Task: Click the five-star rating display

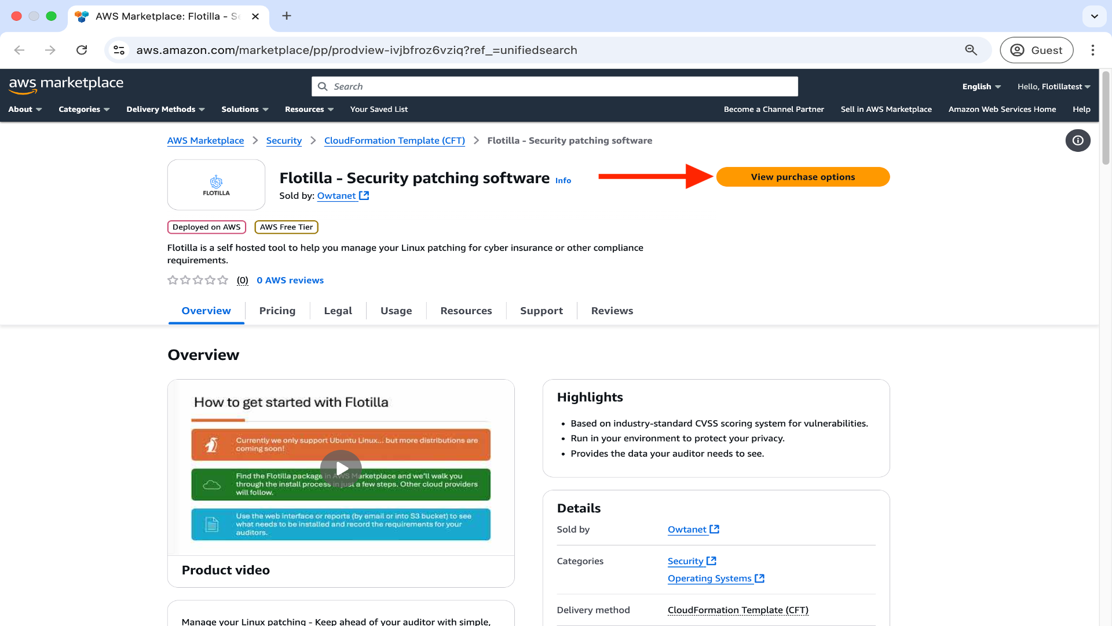Action: [x=197, y=280]
